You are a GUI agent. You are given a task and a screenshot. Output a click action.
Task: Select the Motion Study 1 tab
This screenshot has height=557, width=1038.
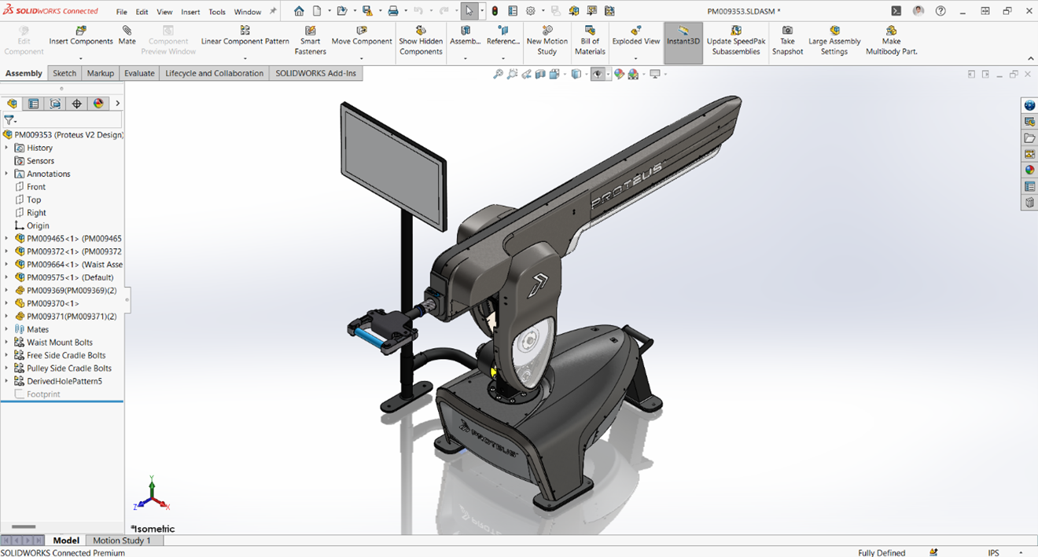pos(124,541)
